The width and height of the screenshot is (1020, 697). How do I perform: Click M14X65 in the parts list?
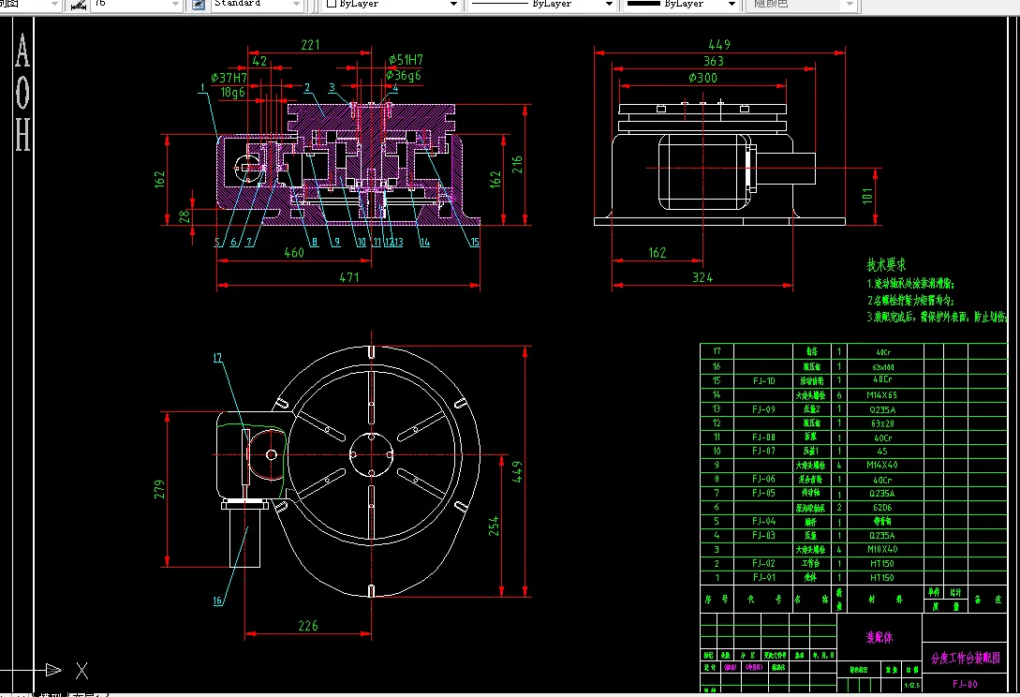[x=882, y=395]
